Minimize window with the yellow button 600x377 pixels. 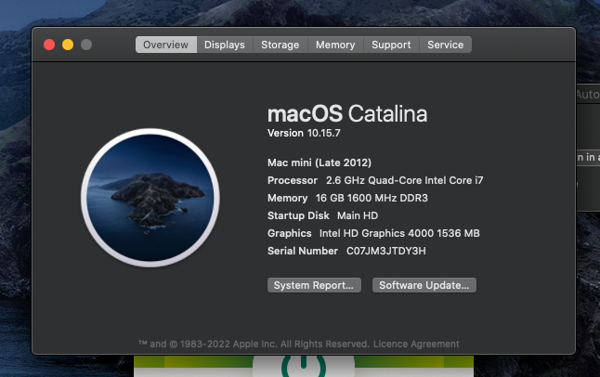68,45
